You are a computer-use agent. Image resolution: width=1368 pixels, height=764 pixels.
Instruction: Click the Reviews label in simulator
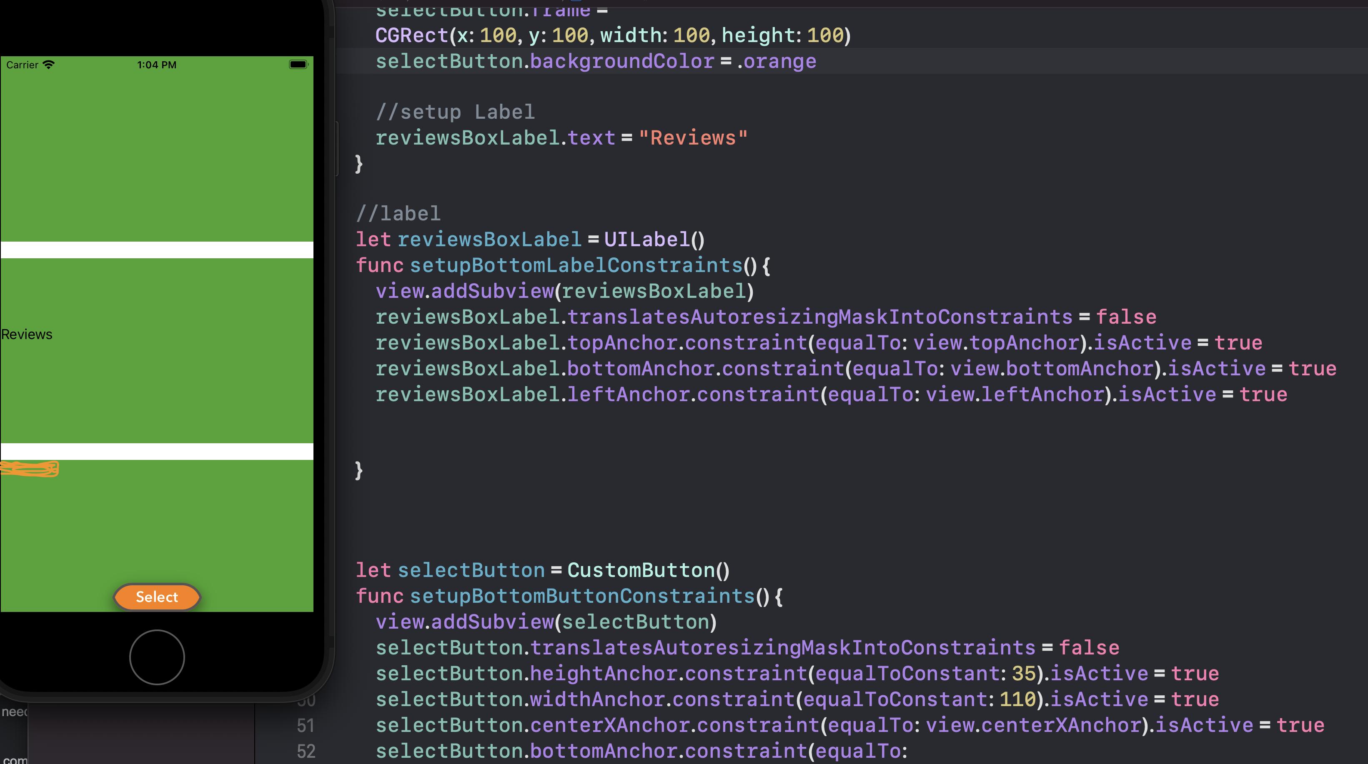coord(26,334)
